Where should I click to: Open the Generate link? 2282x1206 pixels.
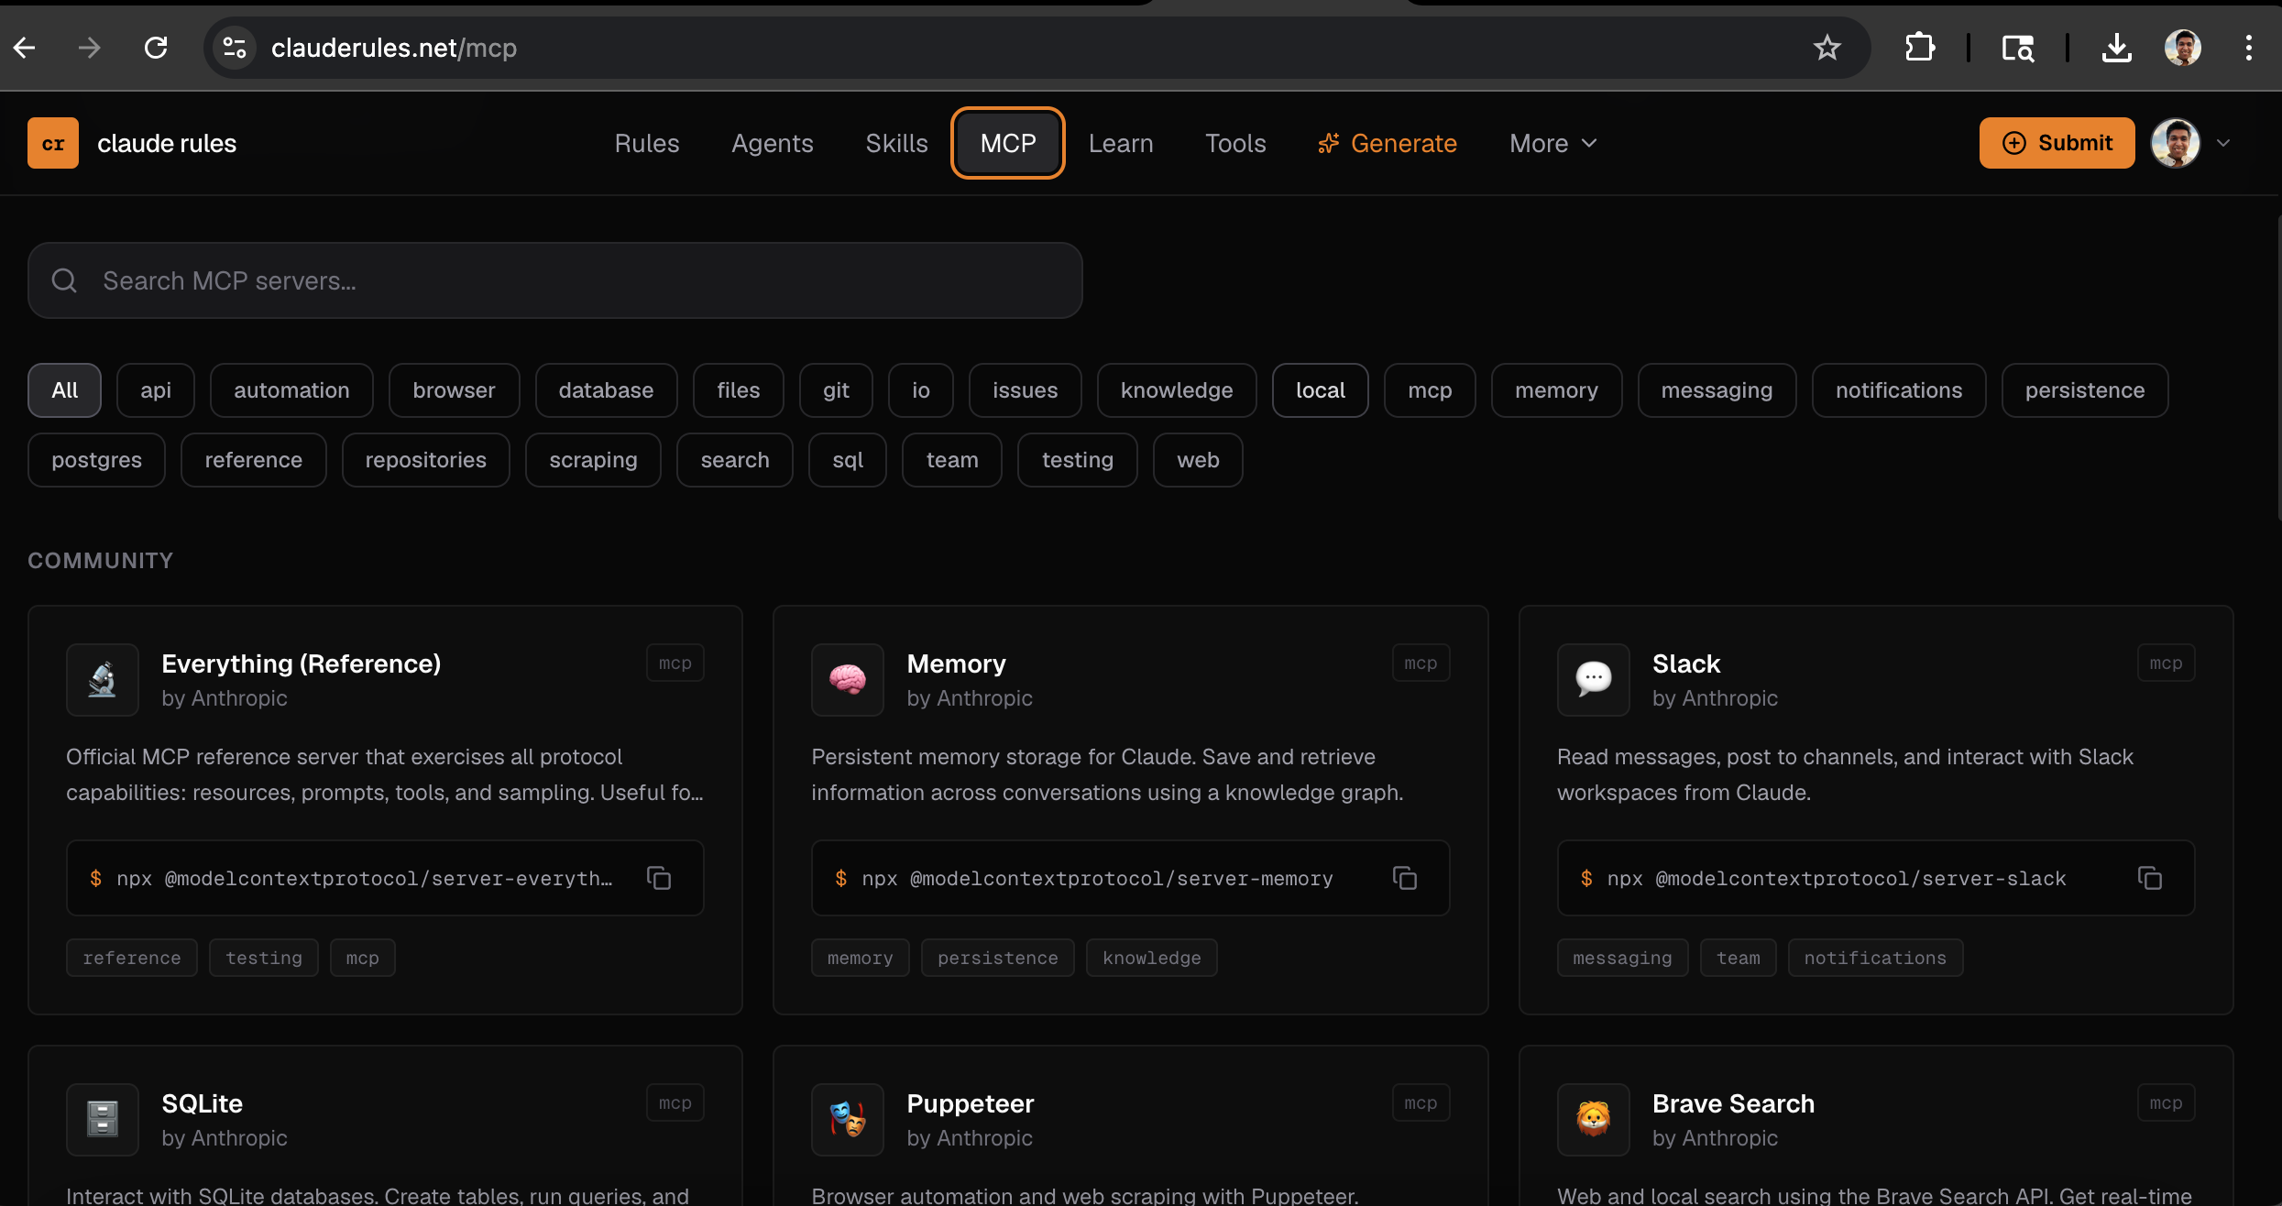point(1388,143)
